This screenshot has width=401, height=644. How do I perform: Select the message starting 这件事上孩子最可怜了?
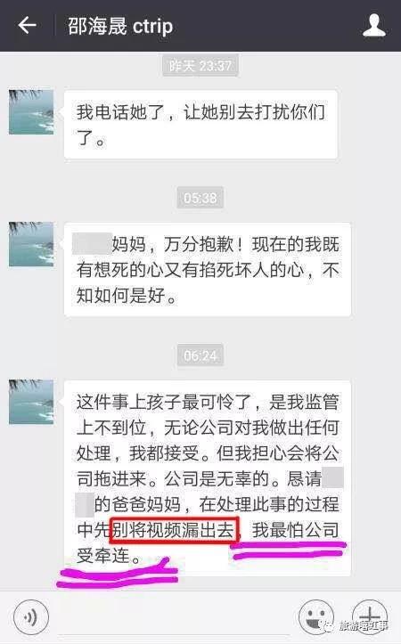(208, 477)
